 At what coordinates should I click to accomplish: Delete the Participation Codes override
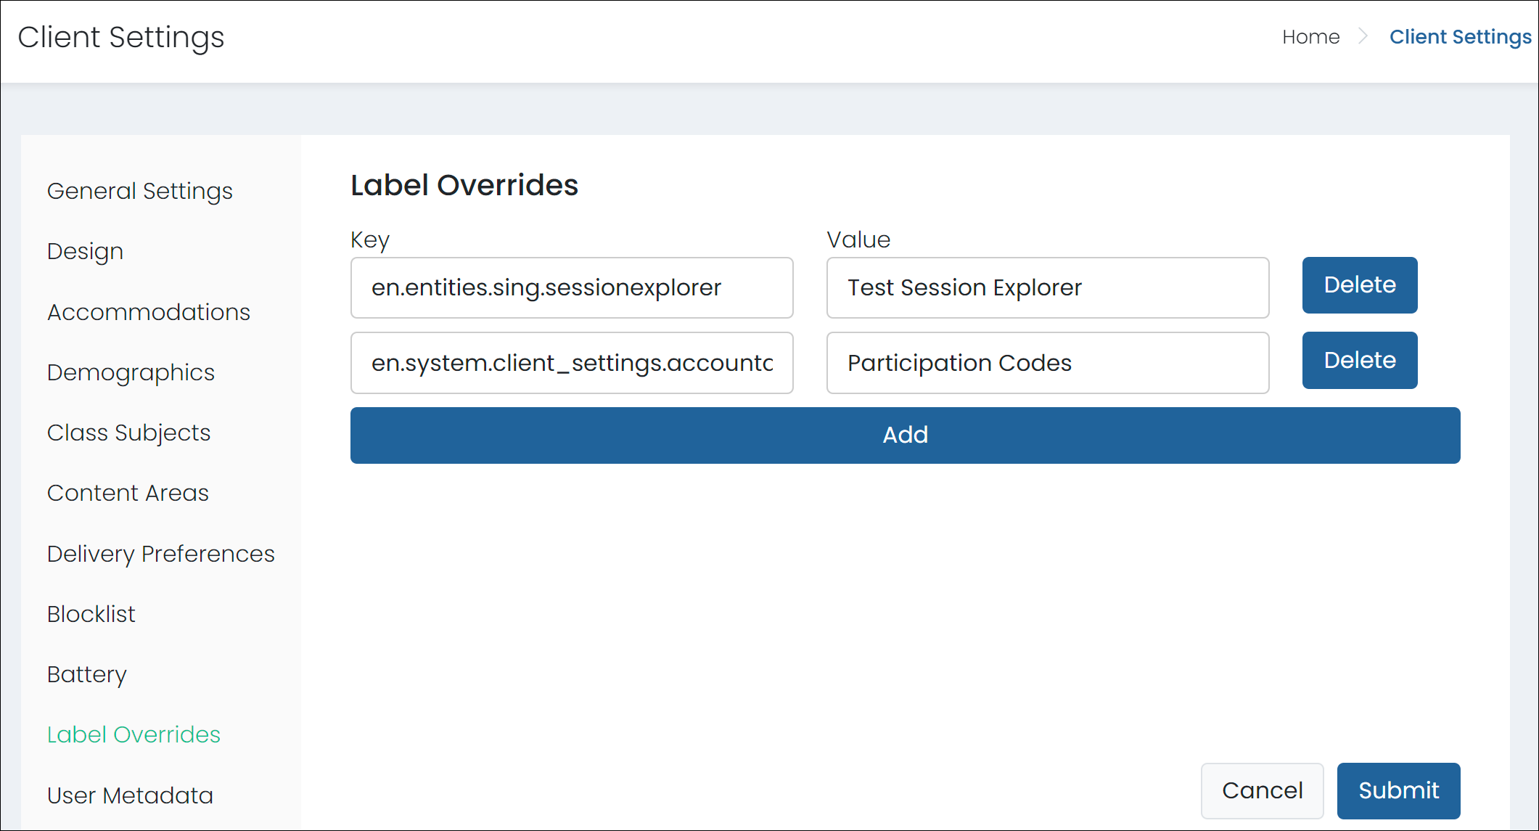coord(1359,360)
